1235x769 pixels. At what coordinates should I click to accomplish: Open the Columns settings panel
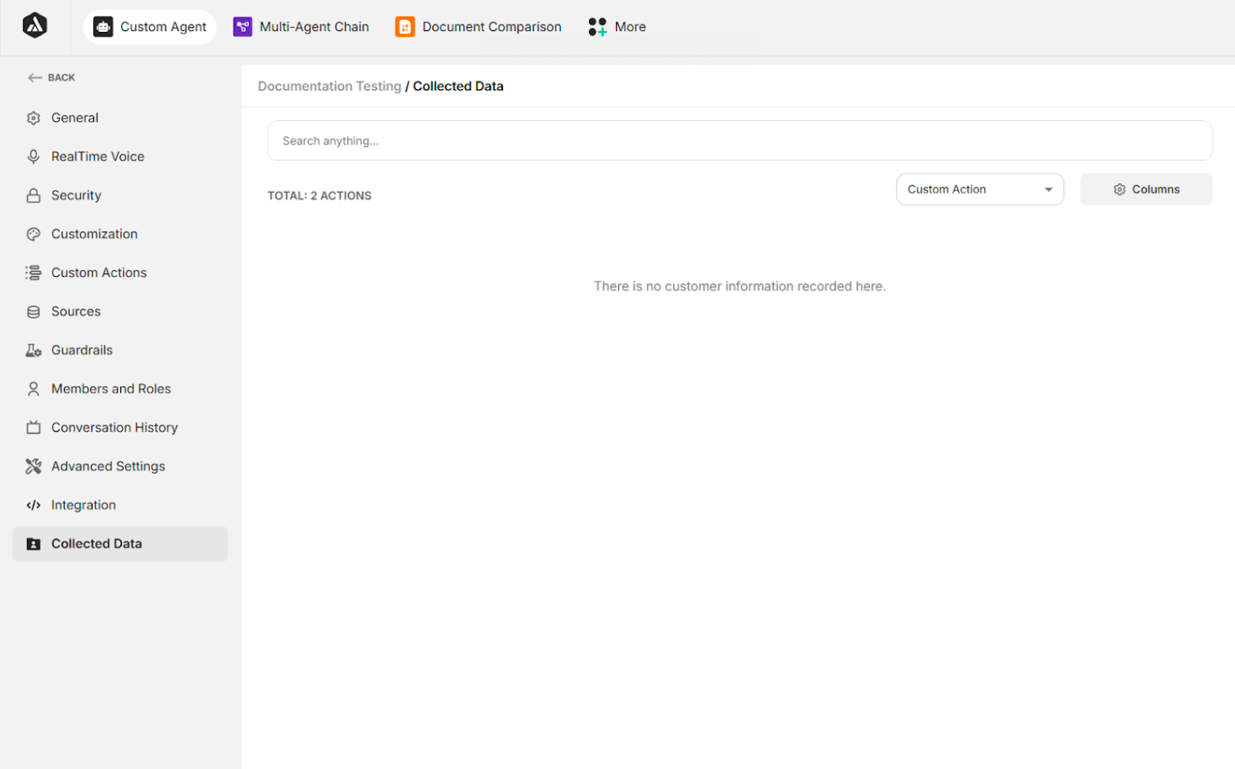[1145, 189]
